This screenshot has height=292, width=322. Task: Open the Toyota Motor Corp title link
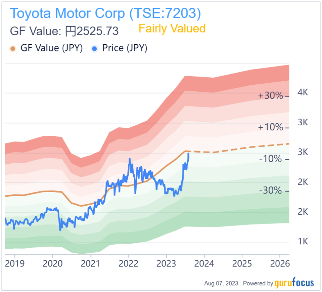pos(105,13)
